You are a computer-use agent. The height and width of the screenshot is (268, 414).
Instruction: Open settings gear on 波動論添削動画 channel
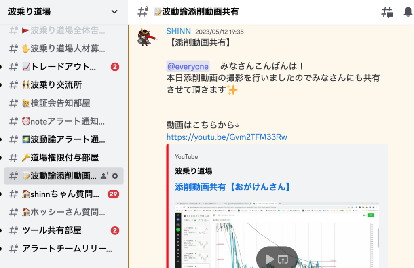[x=115, y=176]
